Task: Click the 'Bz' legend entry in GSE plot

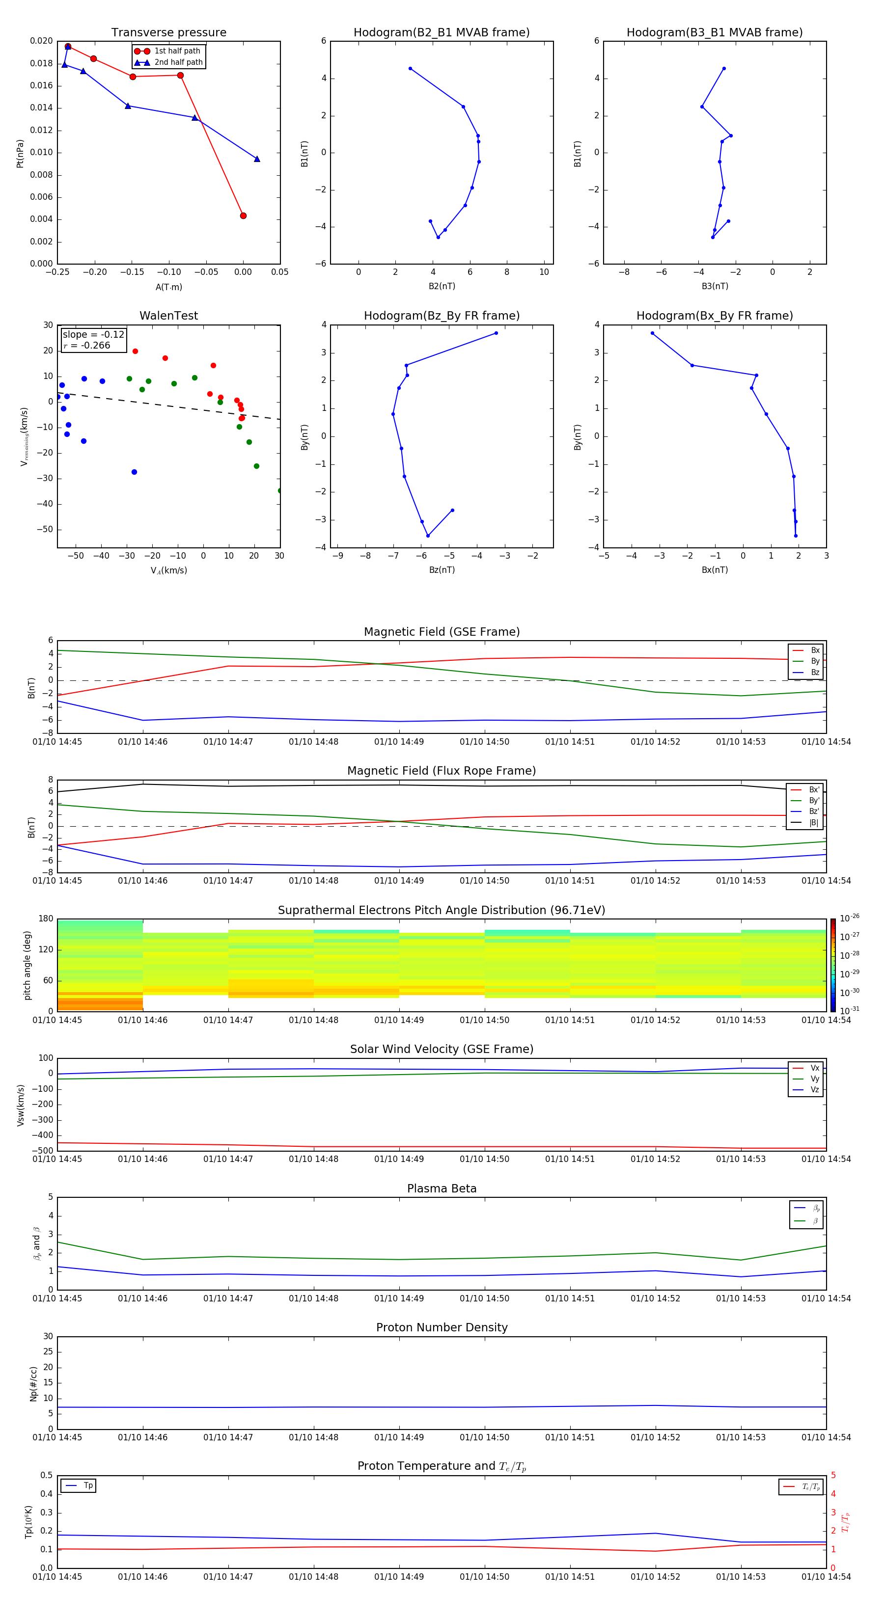Action: click(806, 673)
